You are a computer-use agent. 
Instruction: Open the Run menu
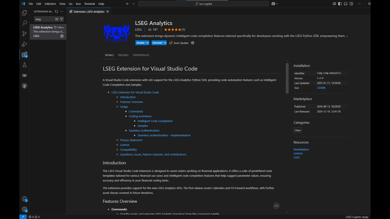click(78, 4)
